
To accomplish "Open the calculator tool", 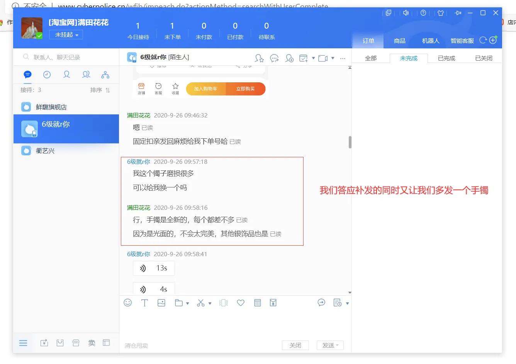I will pos(258,303).
